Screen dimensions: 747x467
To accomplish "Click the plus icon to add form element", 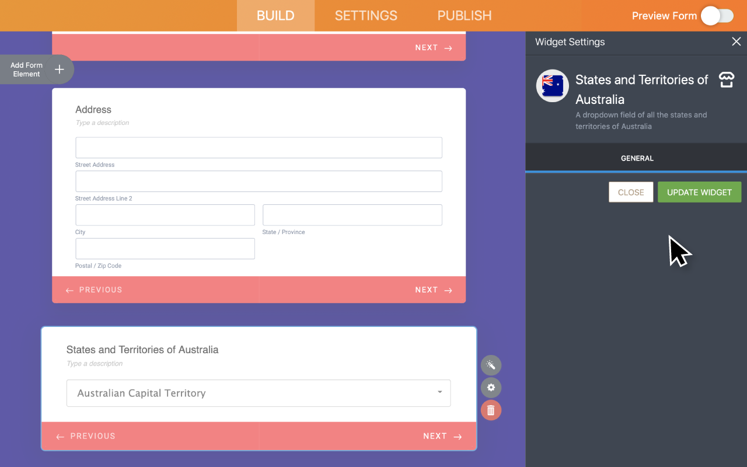I will 59,69.
